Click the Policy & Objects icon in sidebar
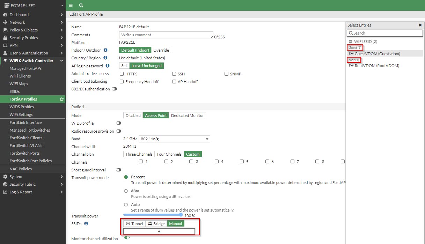 [x=5, y=30]
